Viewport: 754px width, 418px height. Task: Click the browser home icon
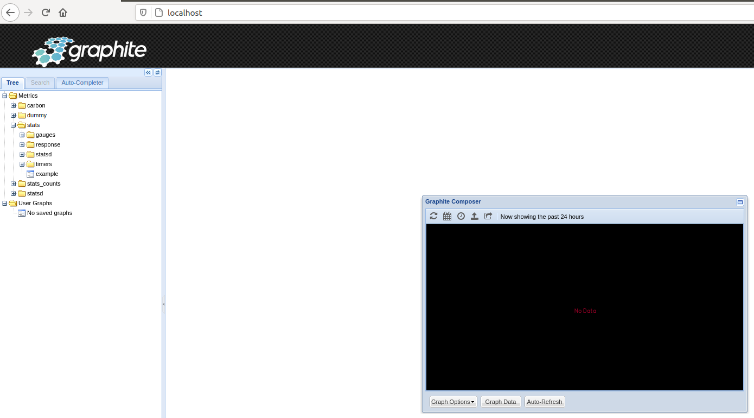(63, 12)
